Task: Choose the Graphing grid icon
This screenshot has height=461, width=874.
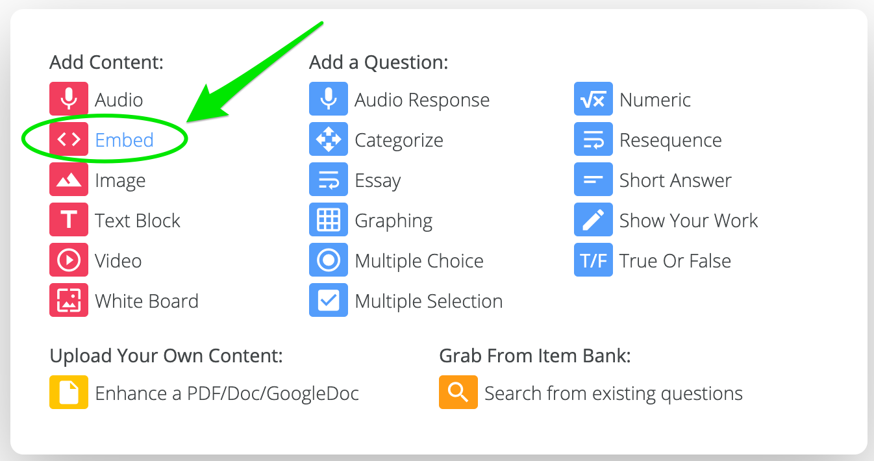Action: pos(329,220)
